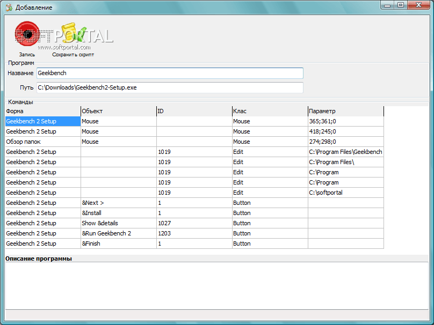
Task: Select the cell C:\Program Files\
Action: coord(346,162)
